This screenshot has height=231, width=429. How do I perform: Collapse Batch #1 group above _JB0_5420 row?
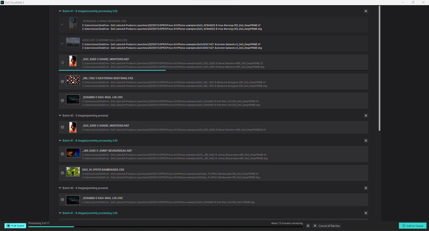[60, 141]
